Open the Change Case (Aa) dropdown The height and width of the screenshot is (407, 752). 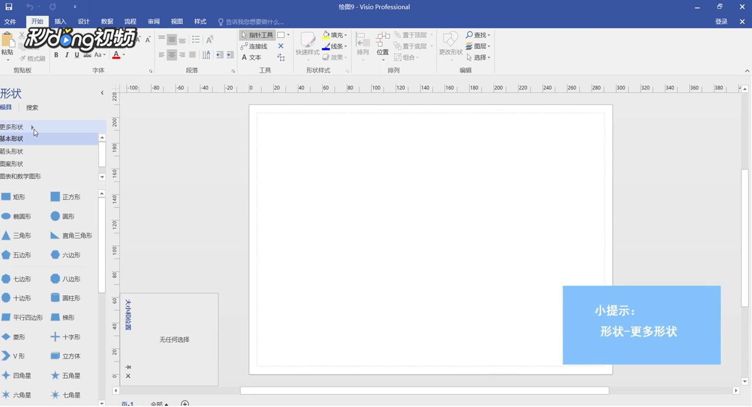(x=99, y=55)
